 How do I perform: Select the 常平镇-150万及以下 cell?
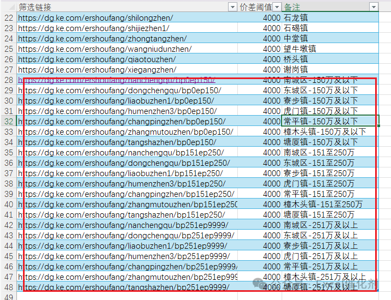(330, 122)
